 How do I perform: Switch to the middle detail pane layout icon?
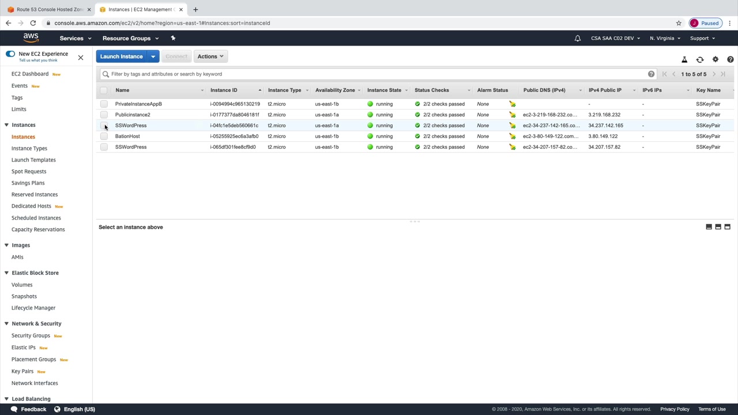(x=718, y=227)
